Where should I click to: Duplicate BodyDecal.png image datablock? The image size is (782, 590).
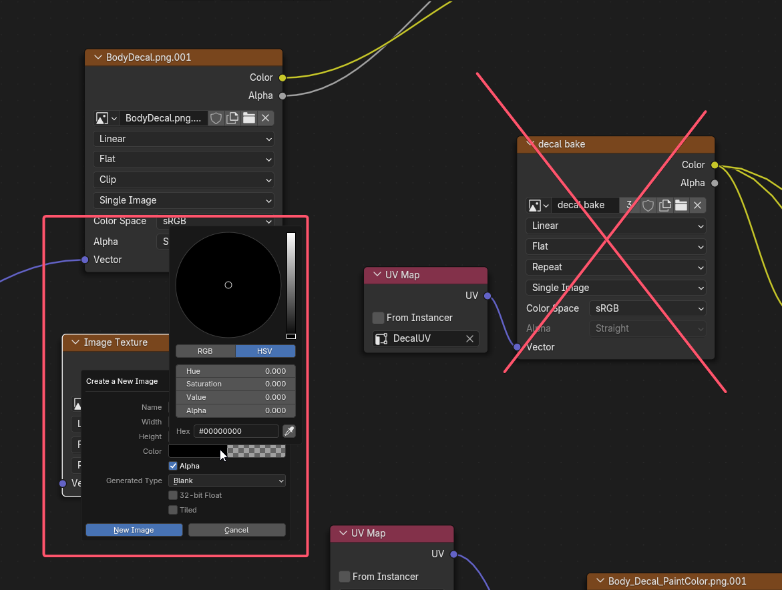[232, 118]
